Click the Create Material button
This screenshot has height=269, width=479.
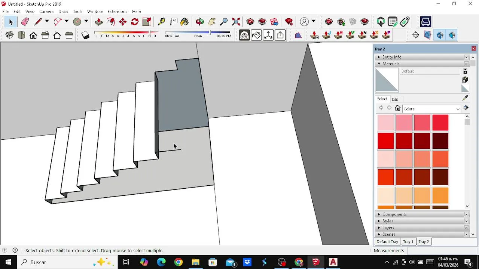click(x=465, y=80)
